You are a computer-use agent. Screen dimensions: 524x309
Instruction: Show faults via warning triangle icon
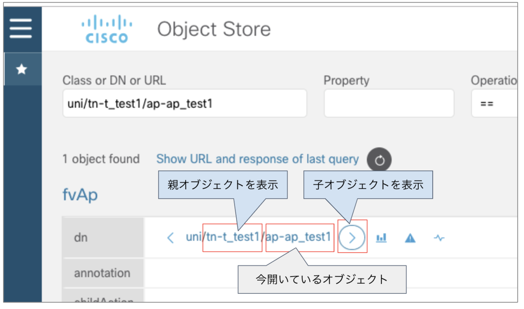pyautogui.click(x=410, y=238)
